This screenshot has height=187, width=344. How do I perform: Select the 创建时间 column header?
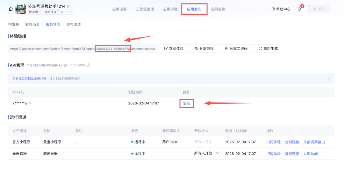pyautogui.click(x=135, y=92)
